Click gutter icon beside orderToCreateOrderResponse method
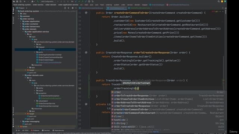 click(86, 52)
